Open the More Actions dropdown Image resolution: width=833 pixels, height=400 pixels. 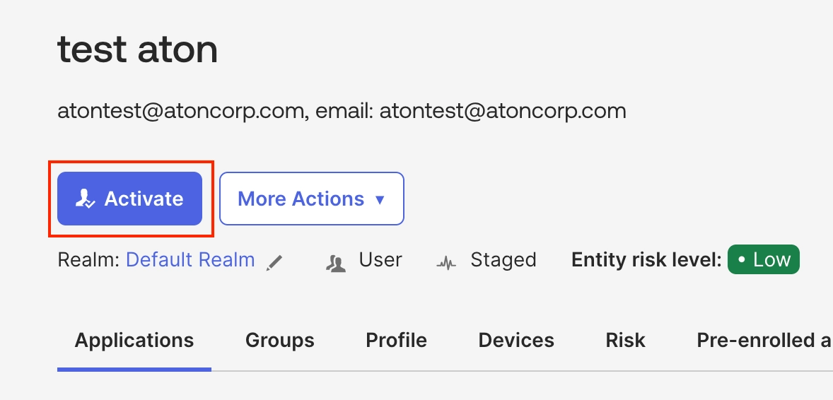[312, 199]
